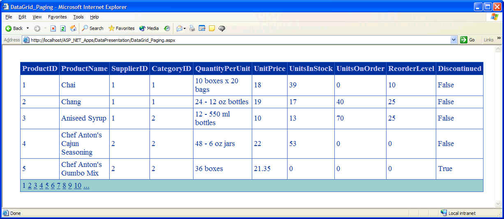Viewport: 504px width, 219px height.
Task: Click the Messenger icon in toolbar
Action: pos(222,28)
